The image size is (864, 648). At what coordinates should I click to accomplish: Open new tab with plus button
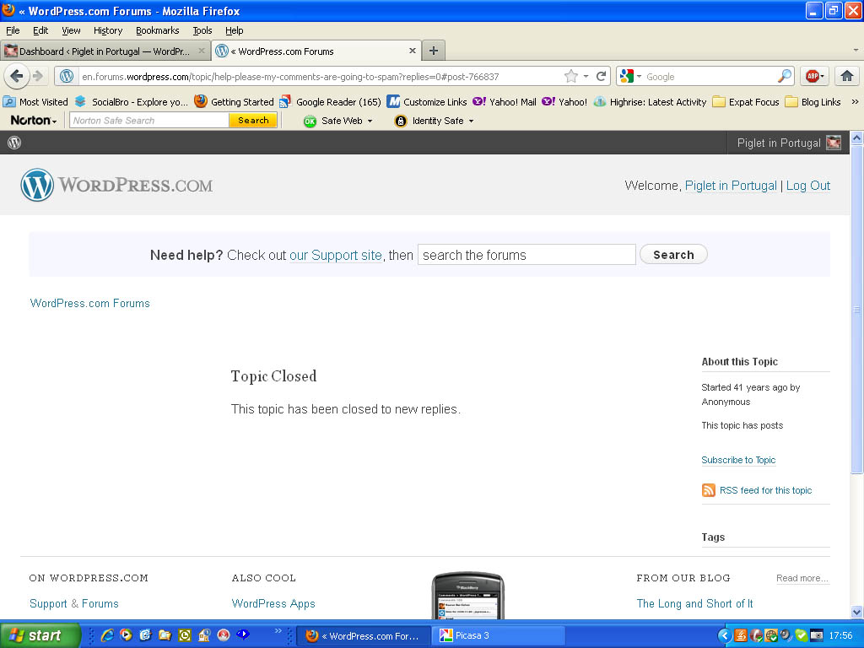pos(433,51)
